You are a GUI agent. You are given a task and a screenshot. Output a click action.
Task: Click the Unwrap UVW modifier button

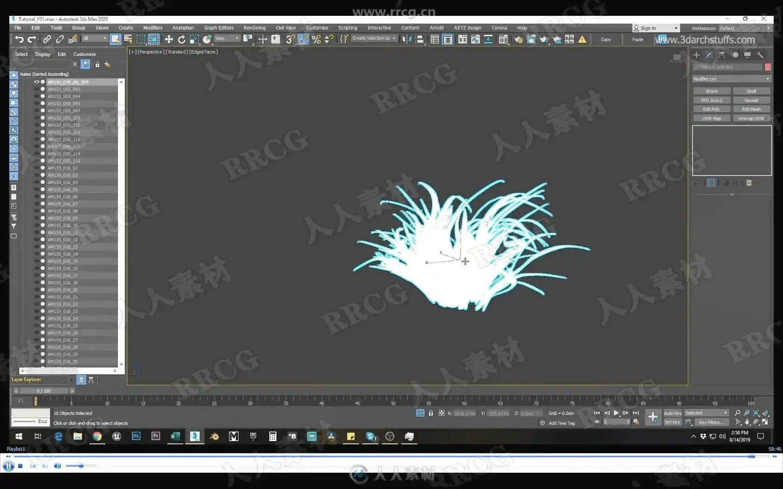[751, 118]
